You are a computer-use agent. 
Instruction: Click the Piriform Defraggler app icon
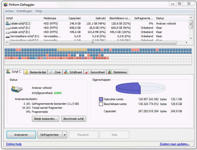[x=6, y=4]
